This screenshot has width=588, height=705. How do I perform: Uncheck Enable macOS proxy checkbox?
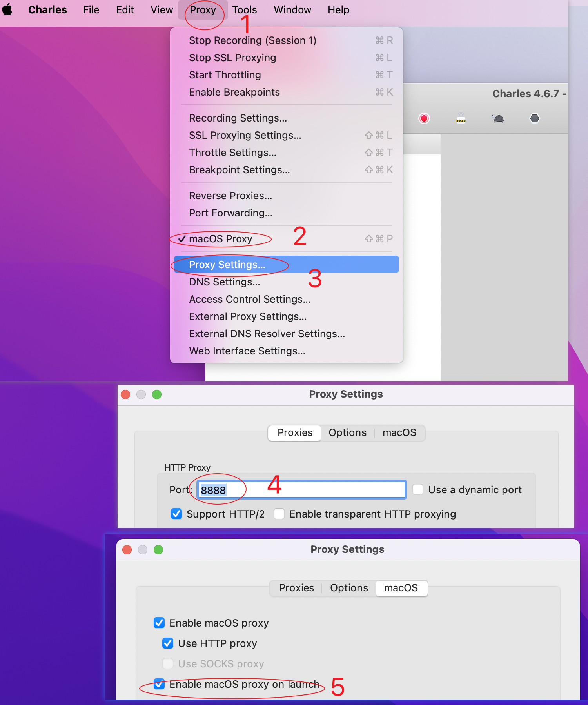pos(159,623)
